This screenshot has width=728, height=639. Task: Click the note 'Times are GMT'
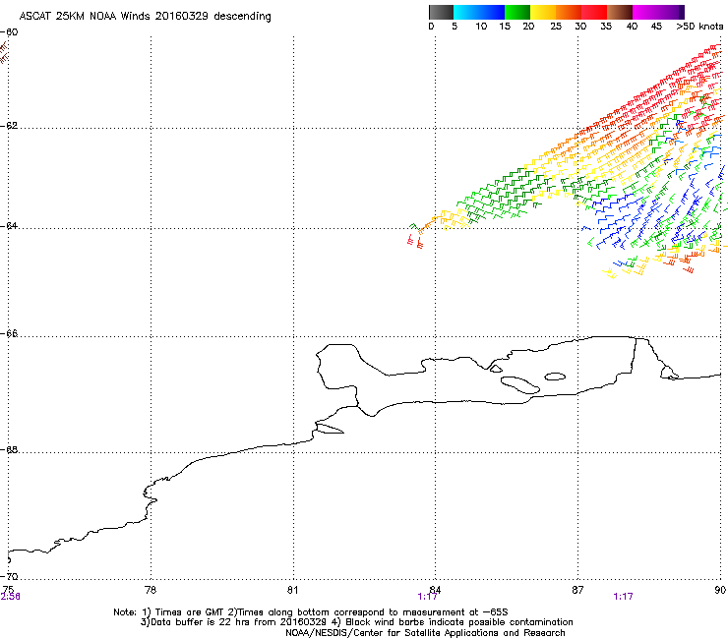[x=190, y=612]
